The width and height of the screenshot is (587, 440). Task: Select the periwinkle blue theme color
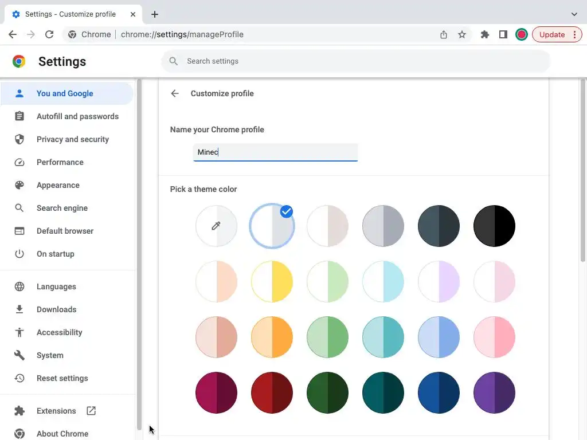pyautogui.click(x=439, y=337)
